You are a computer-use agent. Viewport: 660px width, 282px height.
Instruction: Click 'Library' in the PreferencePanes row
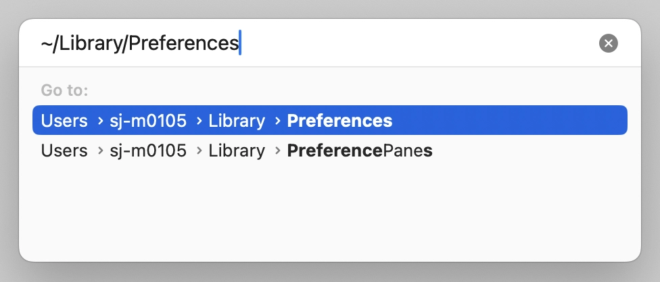click(237, 151)
